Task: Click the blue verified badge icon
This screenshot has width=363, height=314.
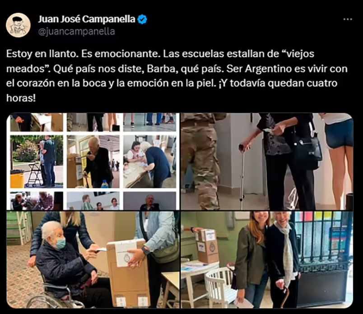Action: [x=142, y=19]
